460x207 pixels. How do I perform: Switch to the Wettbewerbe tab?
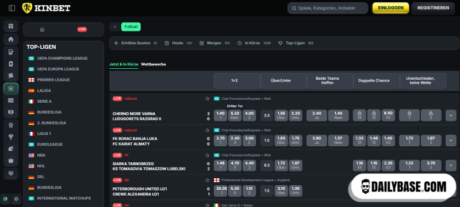tap(154, 64)
